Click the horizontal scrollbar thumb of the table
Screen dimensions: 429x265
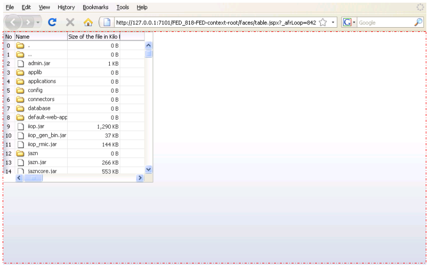33,178
